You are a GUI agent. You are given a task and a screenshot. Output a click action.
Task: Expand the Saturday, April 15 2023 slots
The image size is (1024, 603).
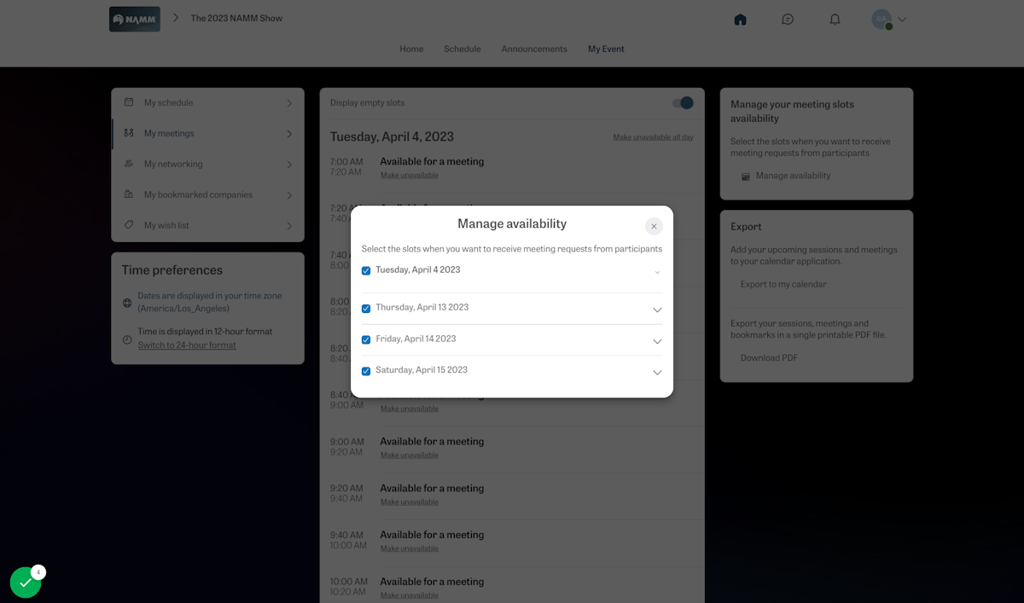tap(657, 372)
